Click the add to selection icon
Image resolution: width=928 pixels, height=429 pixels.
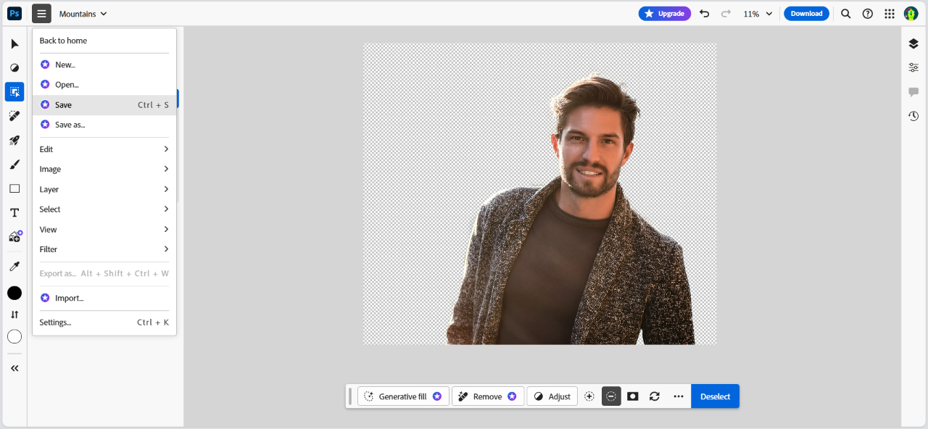point(589,396)
